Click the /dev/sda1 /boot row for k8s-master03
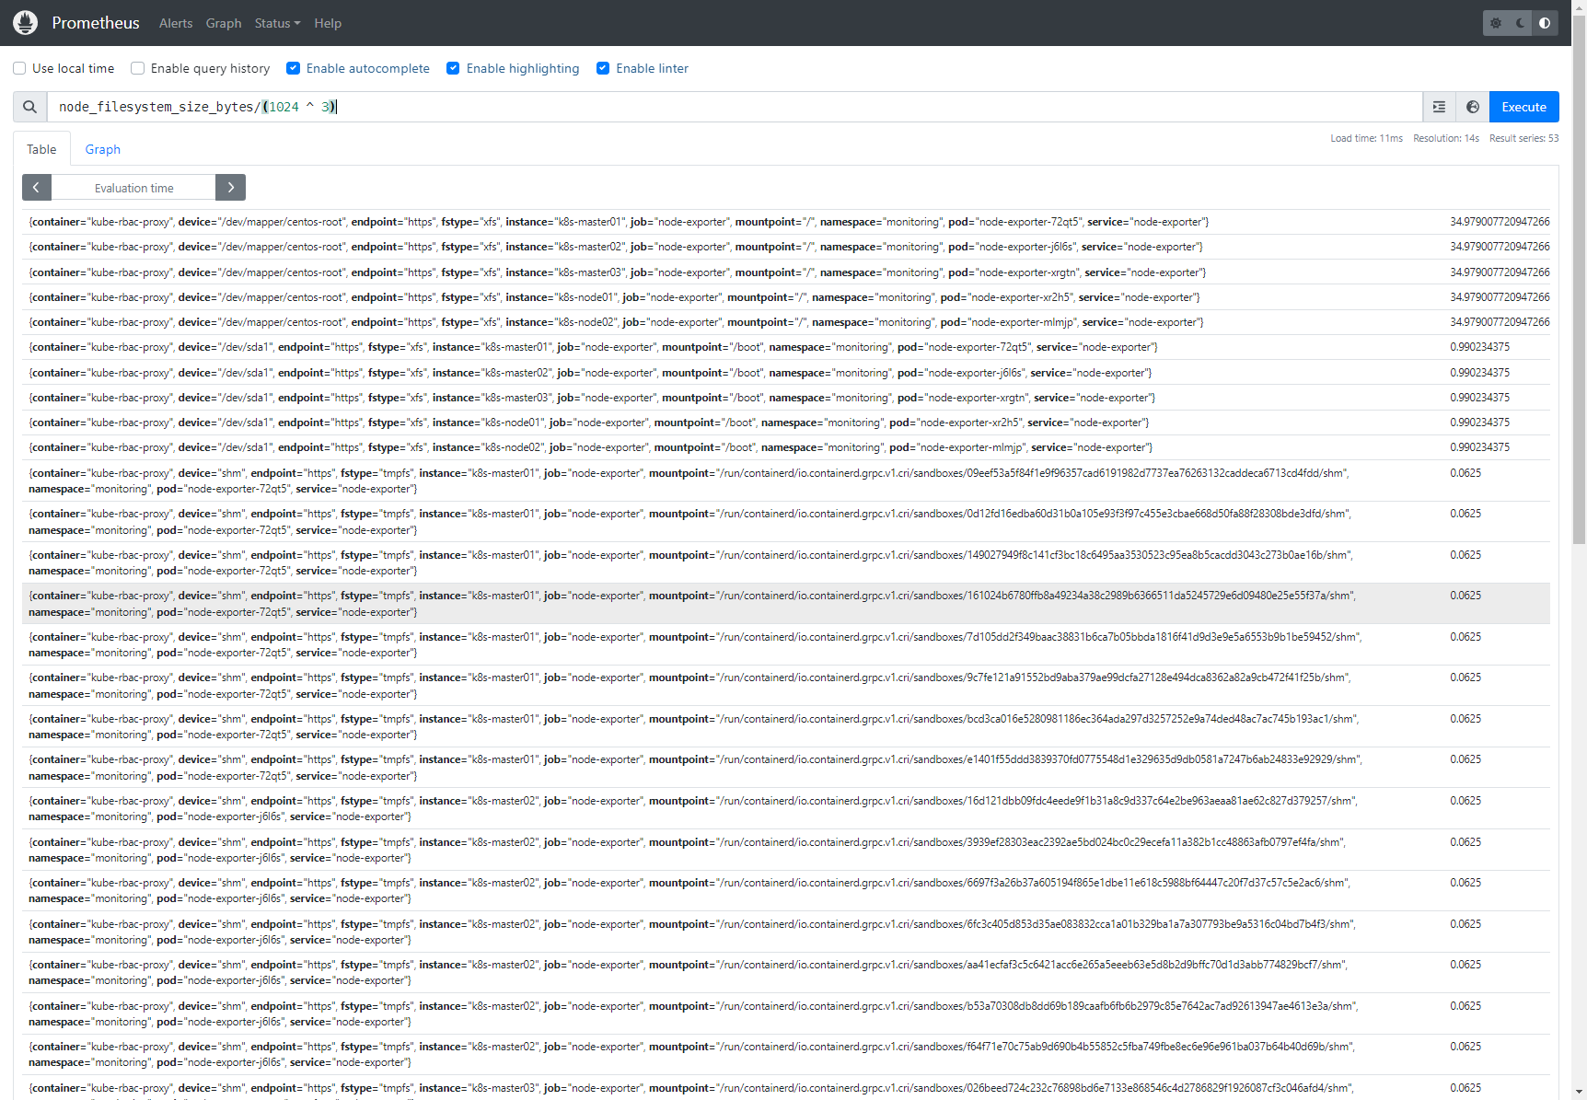Viewport: 1587px width, 1100px height. coord(786,398)
